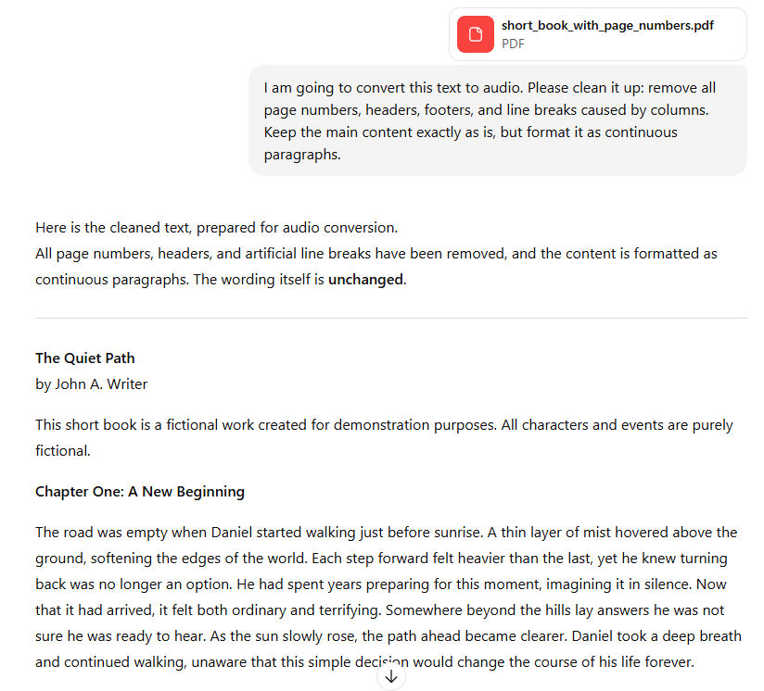Image resolution: width=764 pixels, height=691 pixels.
Task: Click the byline "by John A. Writer"
Action: coord(92,383)
